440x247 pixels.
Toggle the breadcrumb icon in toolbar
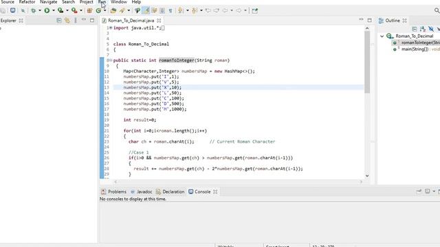(137, 11)
